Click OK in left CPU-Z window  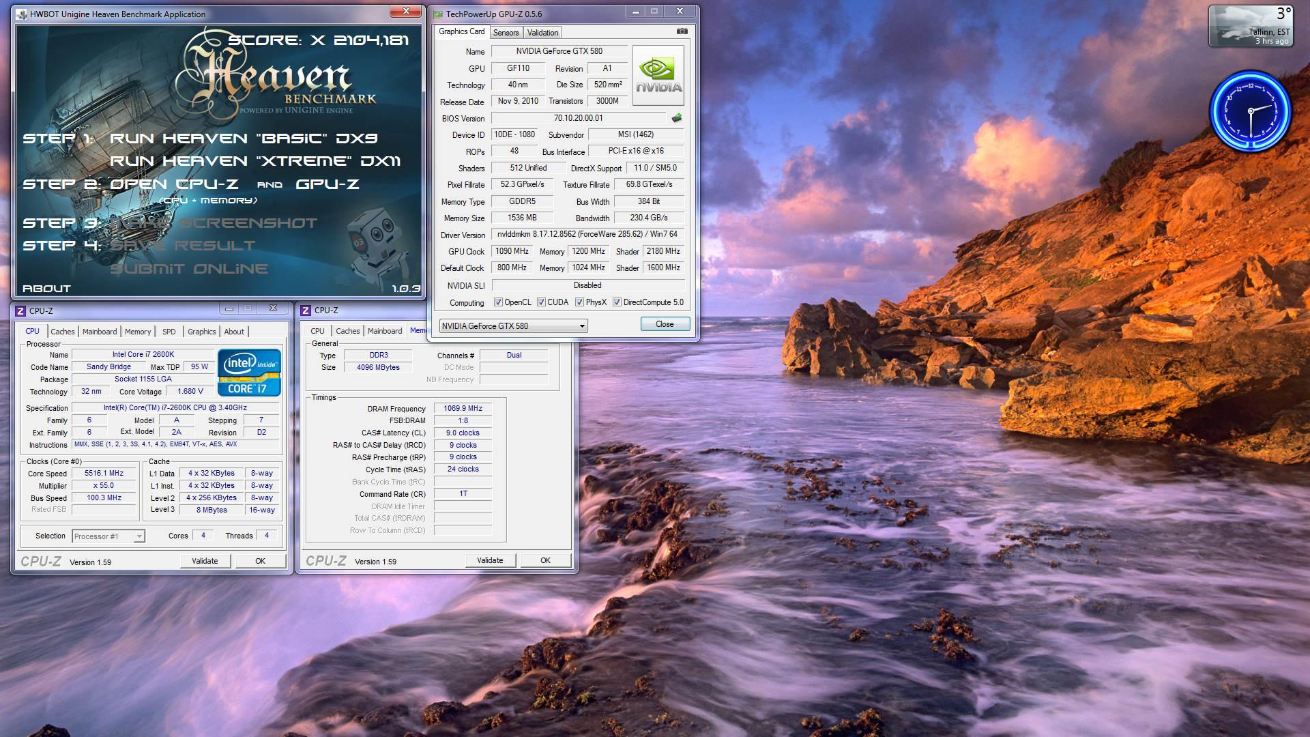(260, 561)
